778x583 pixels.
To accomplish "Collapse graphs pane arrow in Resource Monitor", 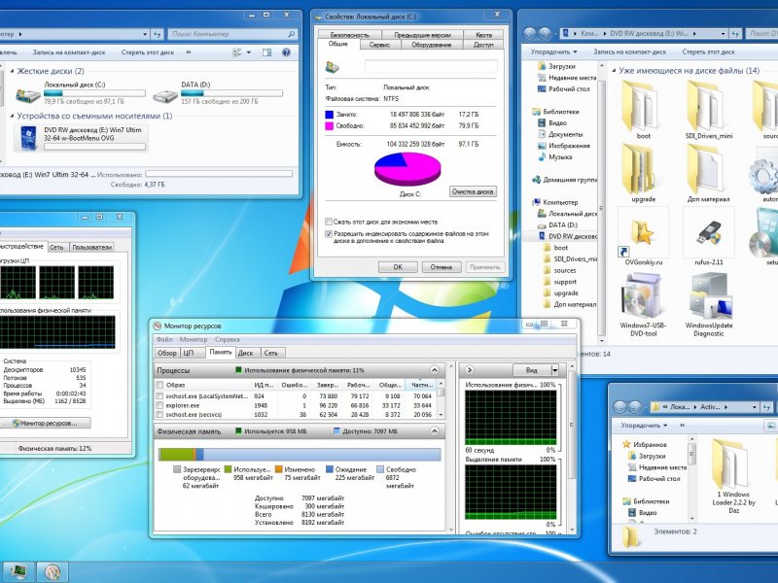I will pyautogui.click(x=469, y=370).
